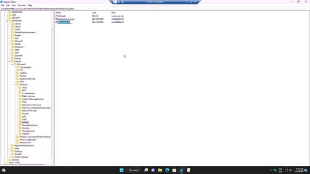This screenshot has height=174, width=310.
Task: Click the Google key folder icon
Action: point(13,35)
